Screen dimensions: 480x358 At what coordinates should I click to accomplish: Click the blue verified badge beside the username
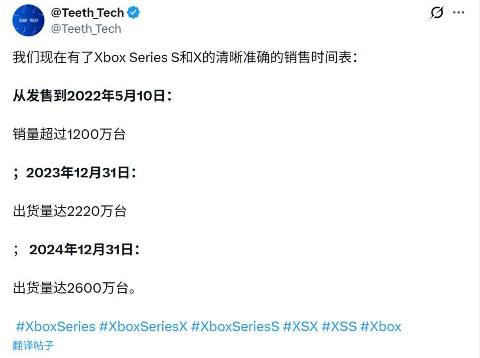(132, 12)
